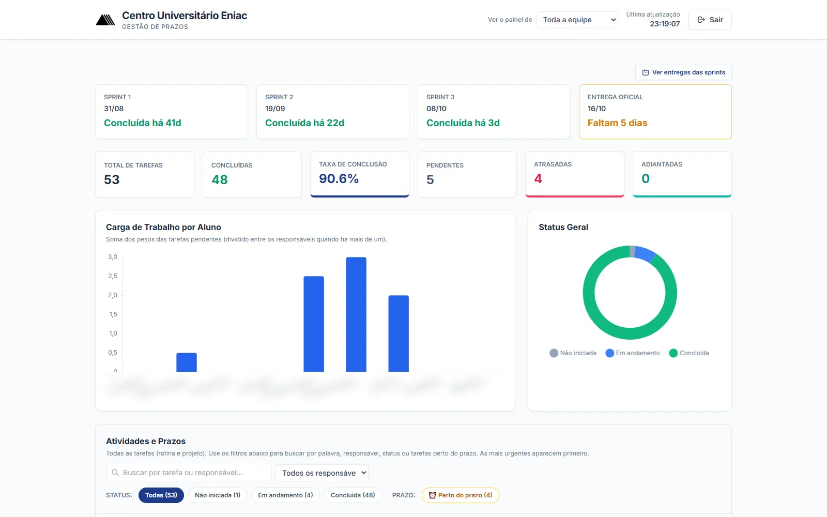Click the blue Em andamento legend swatch
Screen dimensions: 827x517
click(x=609, y=353)
